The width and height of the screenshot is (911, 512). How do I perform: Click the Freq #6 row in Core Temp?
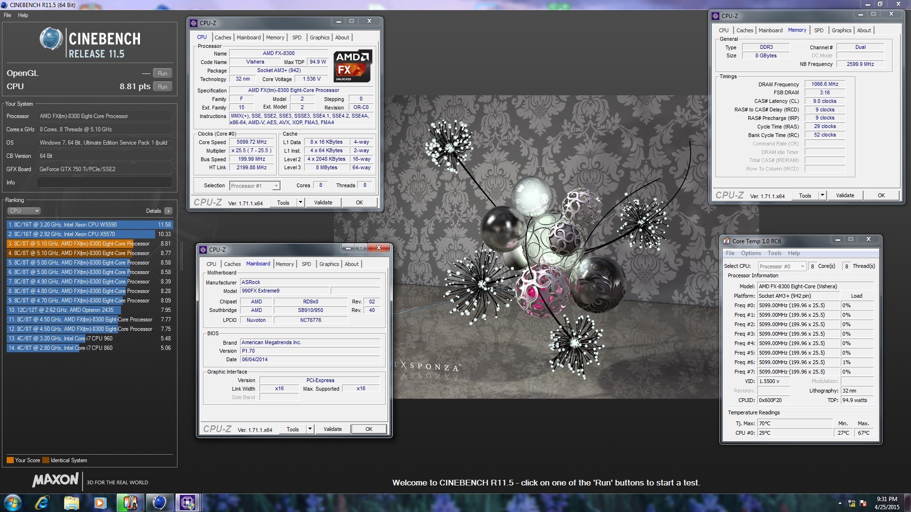(x=803, y=362)
